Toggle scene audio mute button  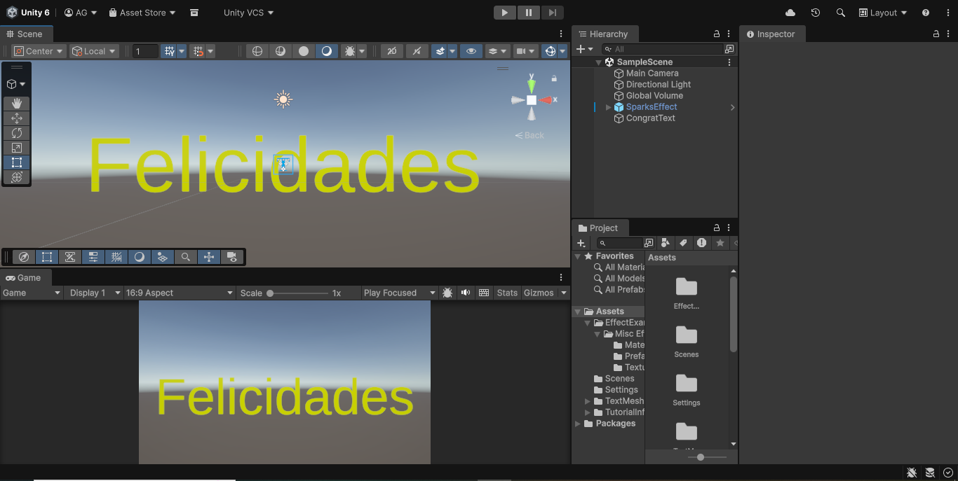click(417, 51)
